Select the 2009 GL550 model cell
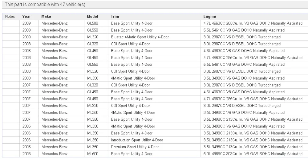The height and width of the screenshot is (159, 308). pos(93,30)
